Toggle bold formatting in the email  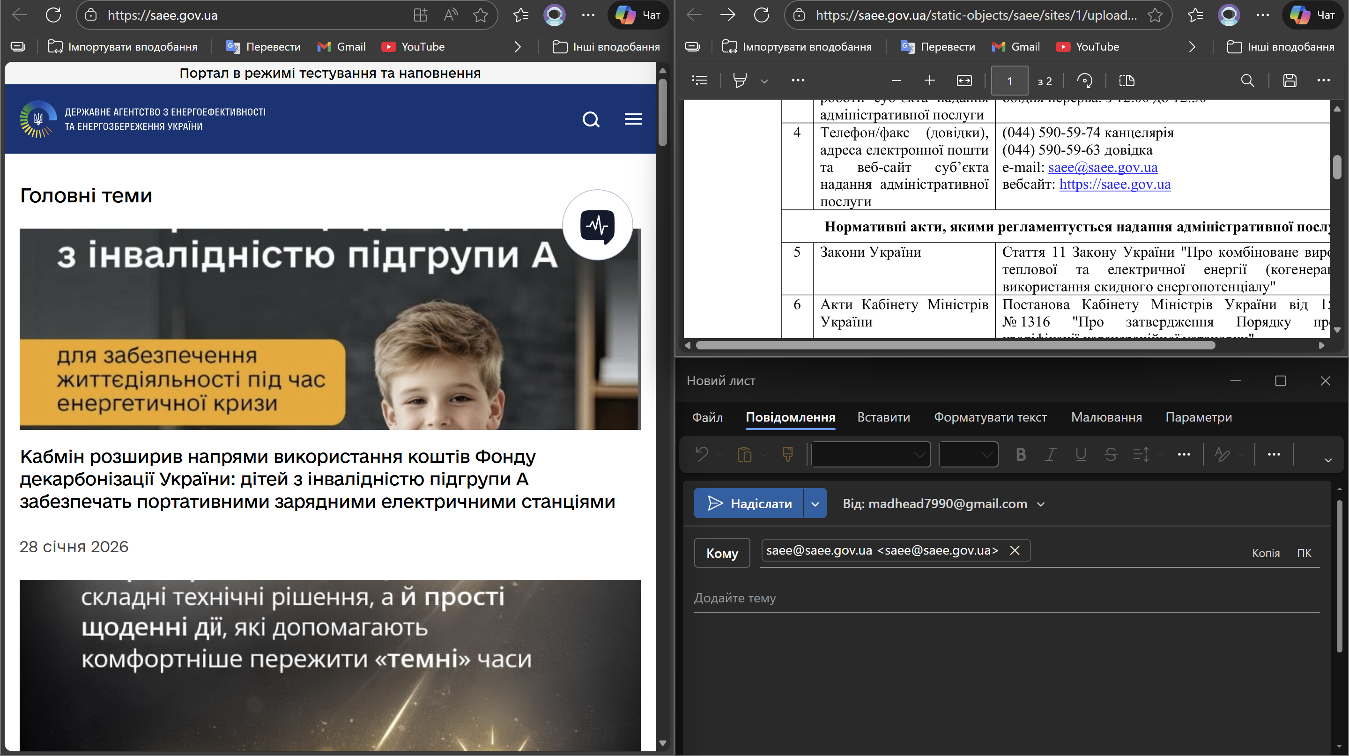click(1021, 454)
